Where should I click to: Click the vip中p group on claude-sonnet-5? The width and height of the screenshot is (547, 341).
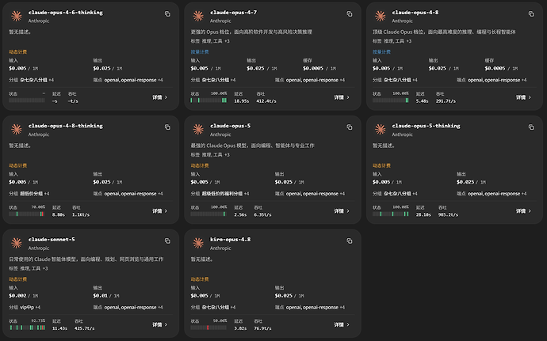(x=27, y=308)
